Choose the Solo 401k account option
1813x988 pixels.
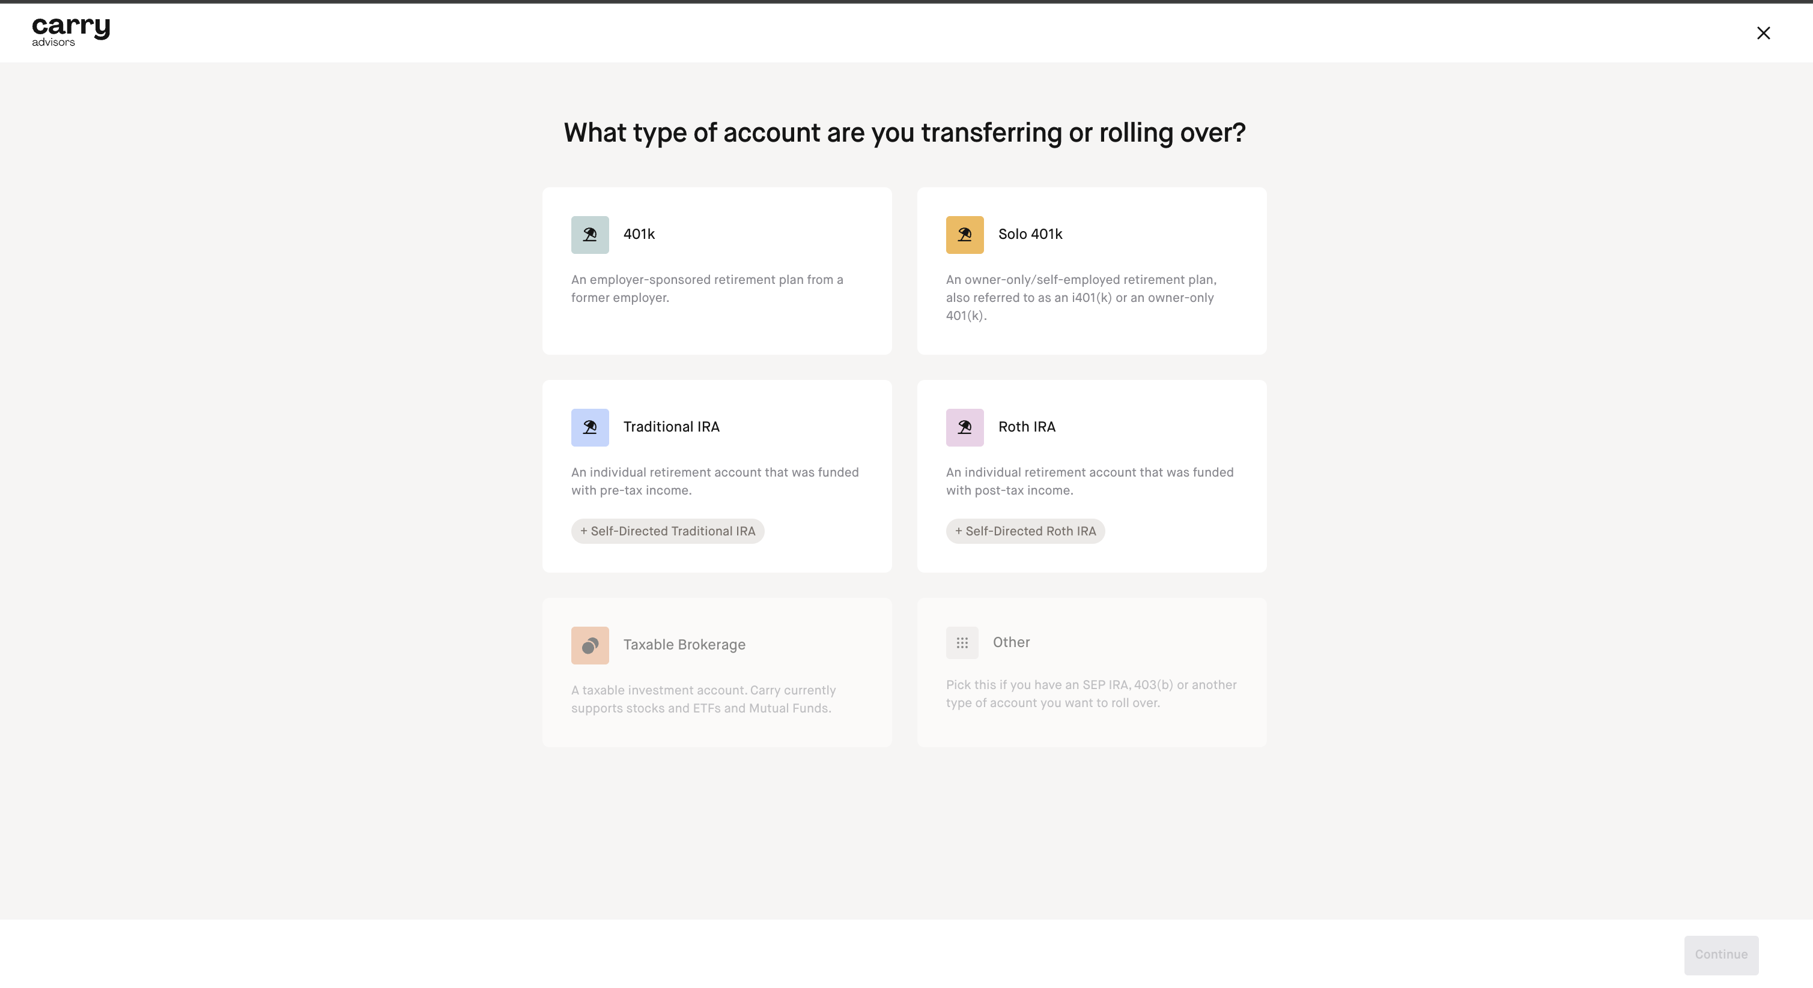[x=1092, y=271]
